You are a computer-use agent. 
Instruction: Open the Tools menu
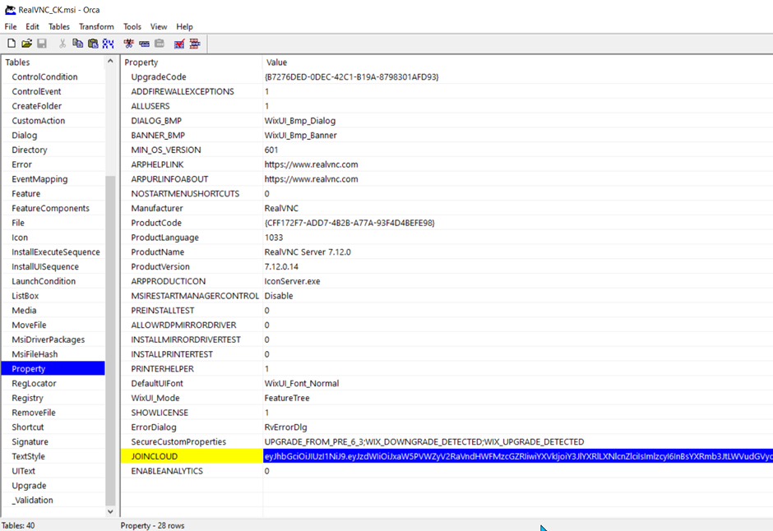click(132, 26)
